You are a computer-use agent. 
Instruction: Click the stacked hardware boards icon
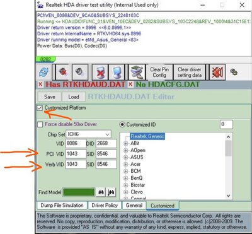tap(137, 73)
